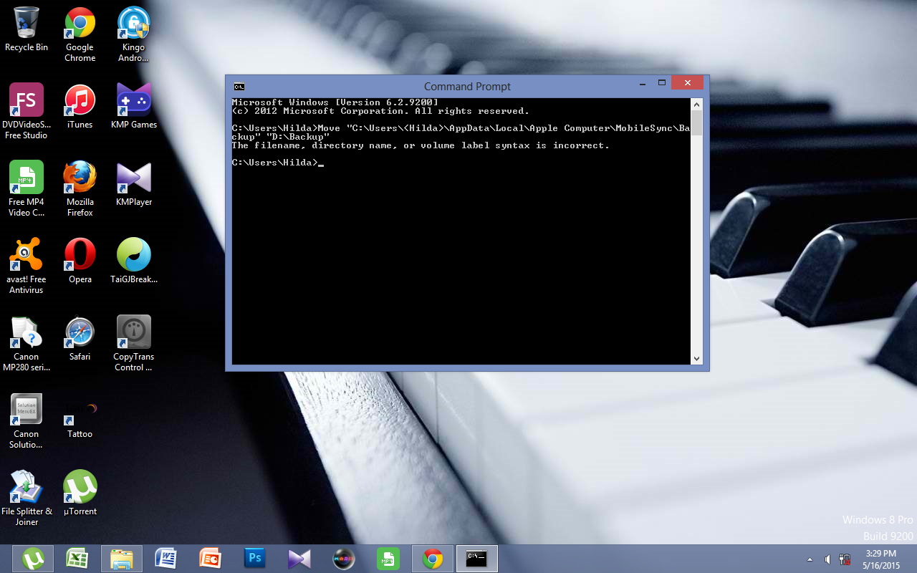The height and width of the screenshot is (573, 917).
Task: Select the Free MP4 Video Converter shortcut
Action: [x=27, y=189]
